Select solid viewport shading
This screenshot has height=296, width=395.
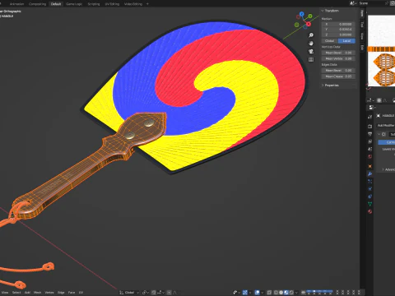[281, 293]
